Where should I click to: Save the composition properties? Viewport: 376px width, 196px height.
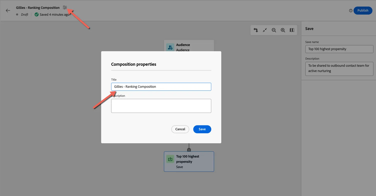(x=202, y=129)
